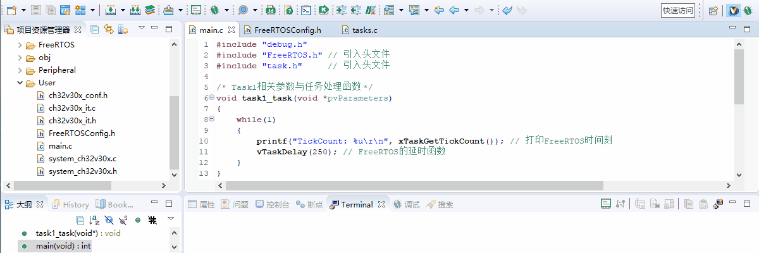Image resolution: width=759 pixels, height=253 pixels.
Task: Open the 断点 (Breakpoints) tab
Action: [309, 204]
